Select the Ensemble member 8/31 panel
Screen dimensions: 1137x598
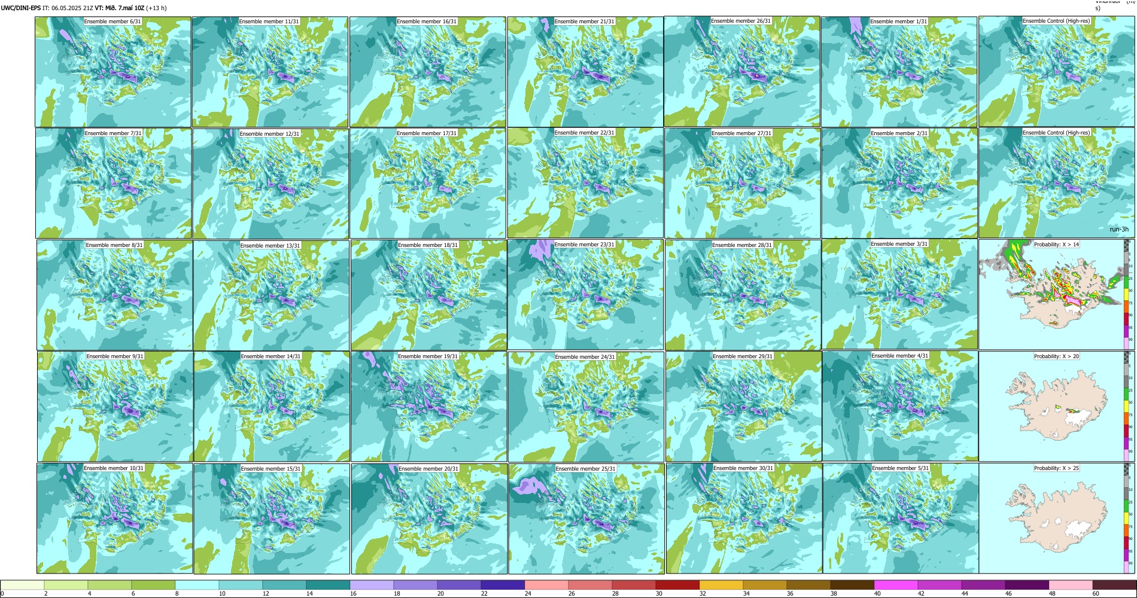tap(114, 295)
